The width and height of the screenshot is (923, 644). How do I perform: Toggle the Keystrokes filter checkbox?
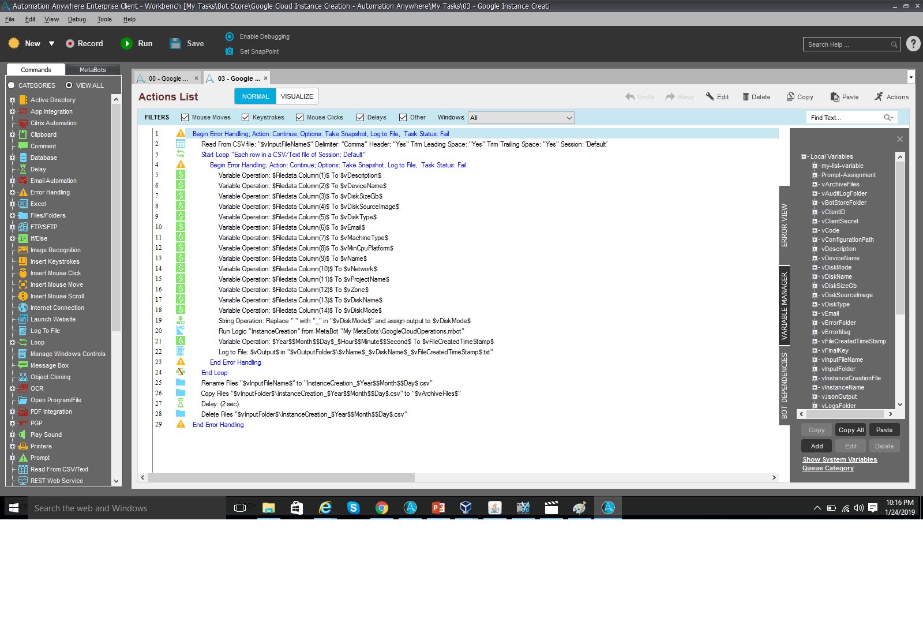pyautogui.click(x=246, y=118)
